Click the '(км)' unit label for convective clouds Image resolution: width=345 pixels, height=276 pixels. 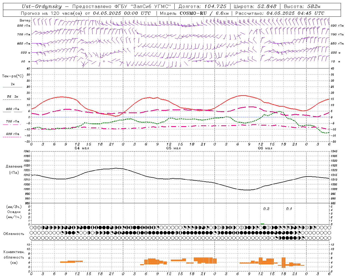pos(14,263)
